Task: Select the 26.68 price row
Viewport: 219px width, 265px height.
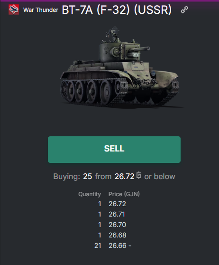Action: [x=111, y=235]
